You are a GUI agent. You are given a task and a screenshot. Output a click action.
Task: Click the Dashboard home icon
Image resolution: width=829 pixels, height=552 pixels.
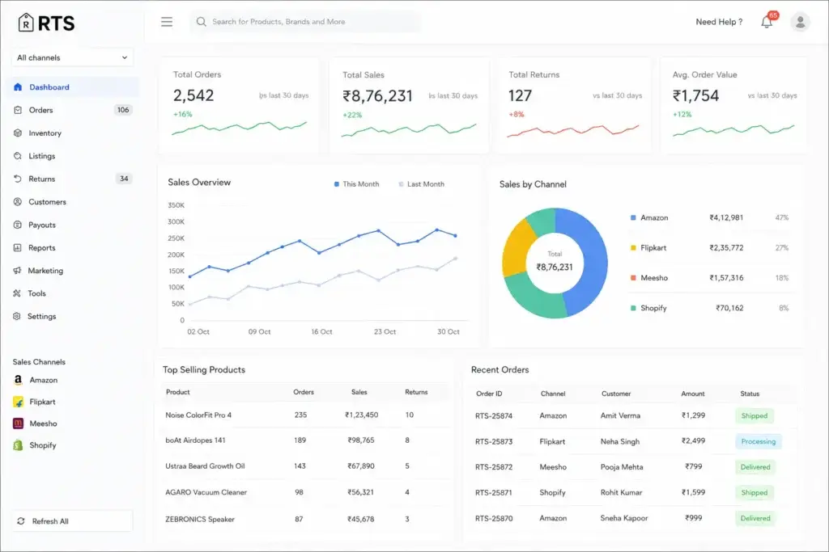pos(18,87)
